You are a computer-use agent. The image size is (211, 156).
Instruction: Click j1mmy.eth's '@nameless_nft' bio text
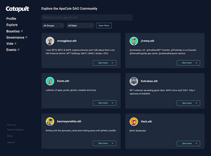[x=163, y=52]
